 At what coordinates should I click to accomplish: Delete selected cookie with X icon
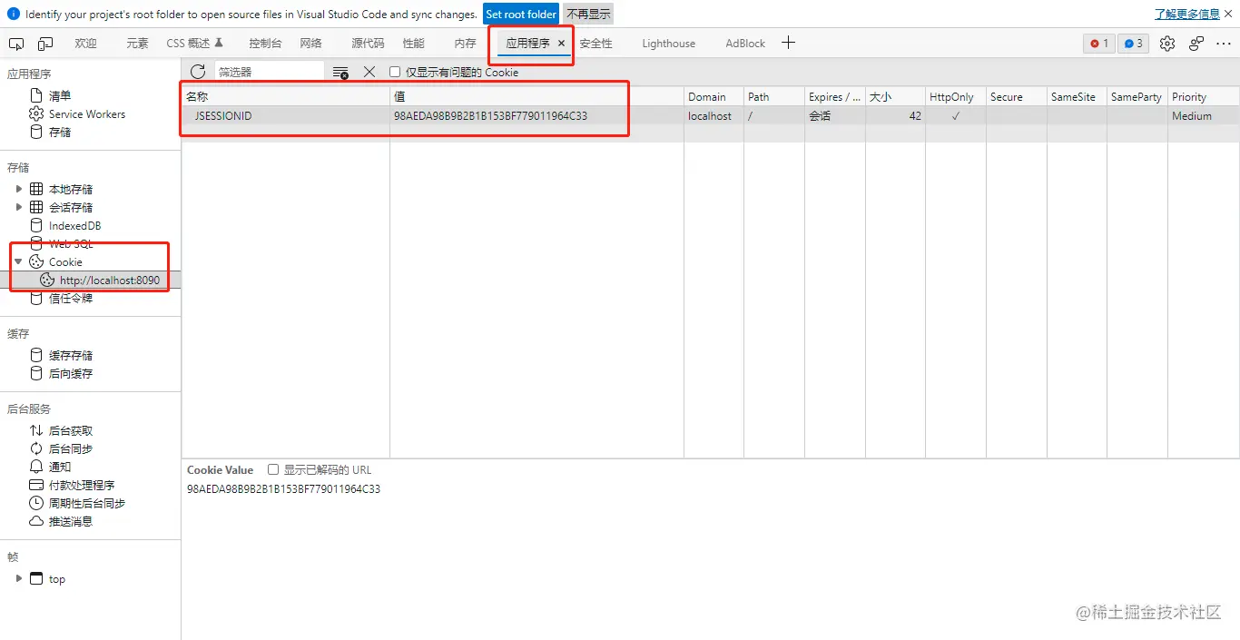(x=369, y=72)
